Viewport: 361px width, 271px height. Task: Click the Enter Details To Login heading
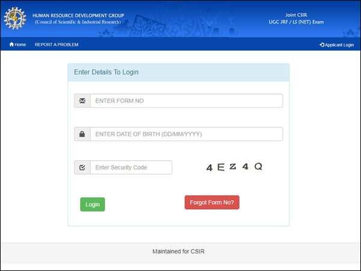[106, 72]
